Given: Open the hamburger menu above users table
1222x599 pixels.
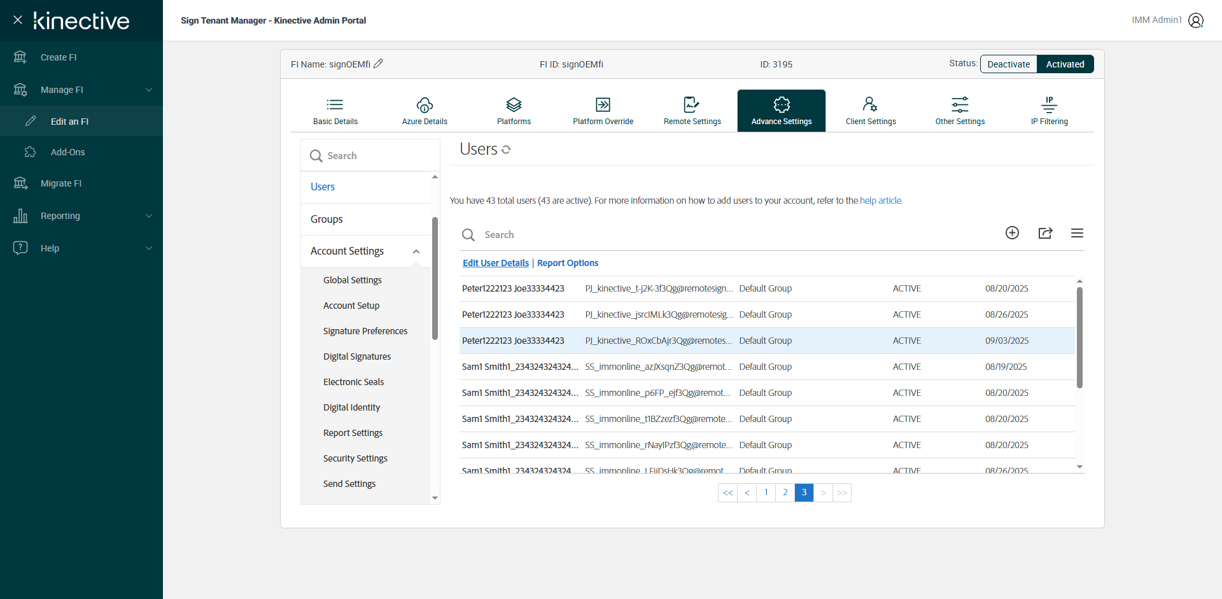Looking at the screenshot, I should click(x=1077, y=233).
